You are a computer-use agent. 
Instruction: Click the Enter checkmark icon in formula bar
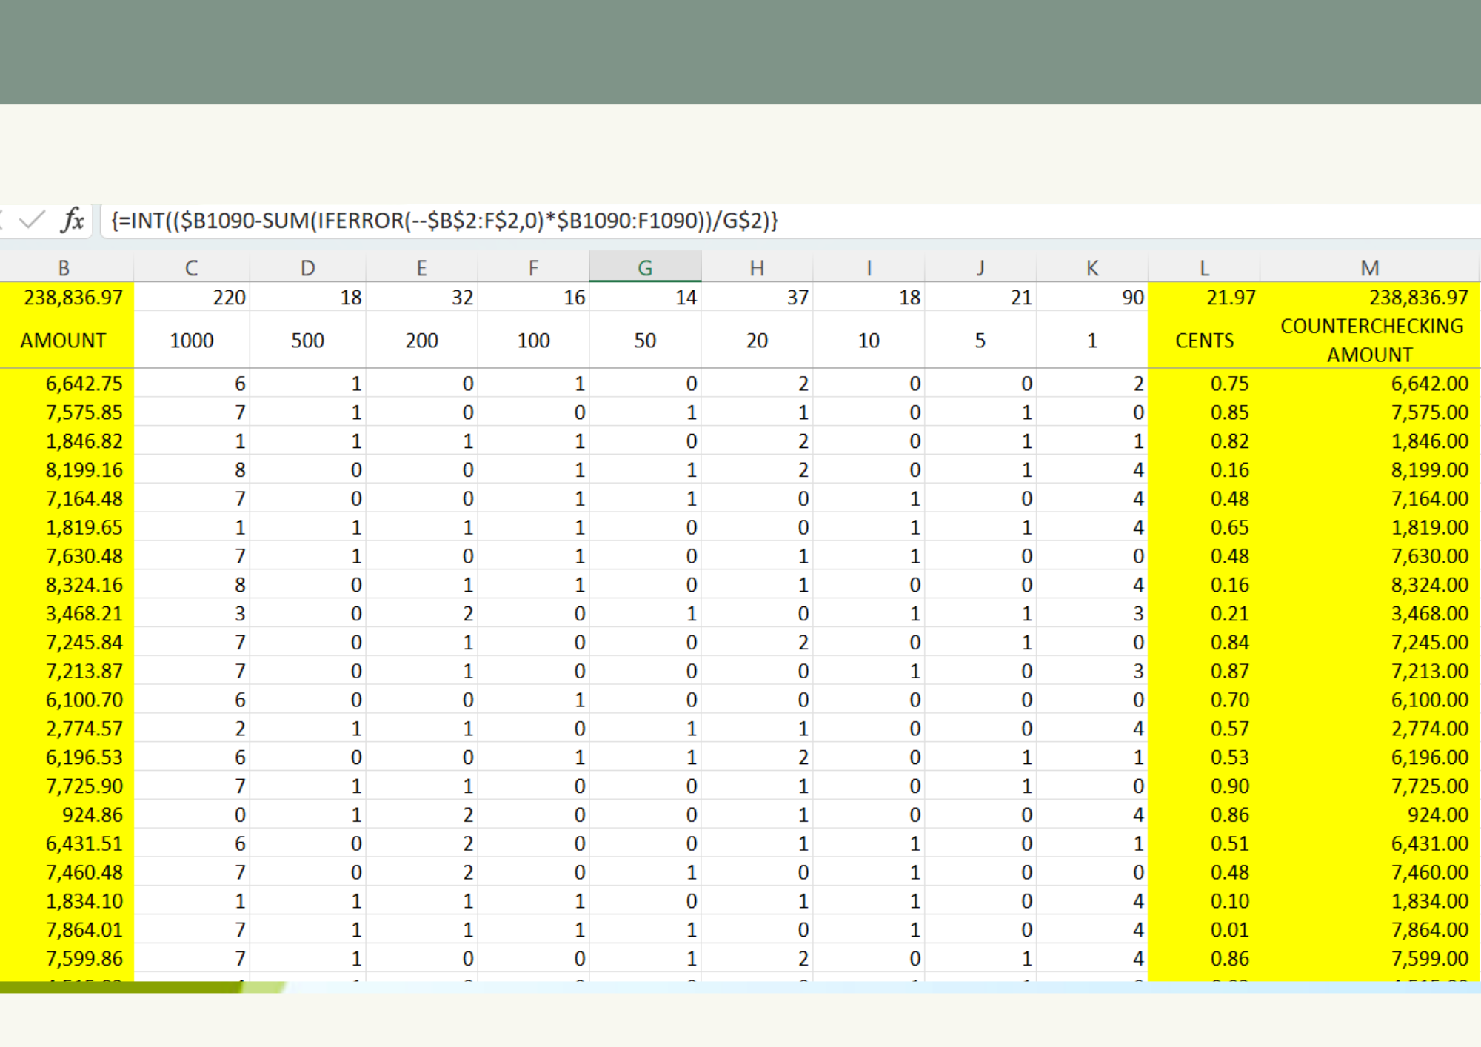point(32,220)
